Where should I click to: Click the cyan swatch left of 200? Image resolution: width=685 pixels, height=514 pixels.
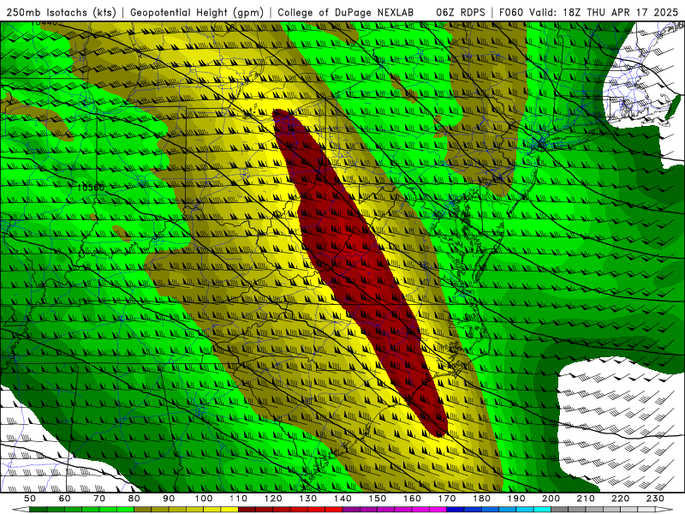point(543,510)
